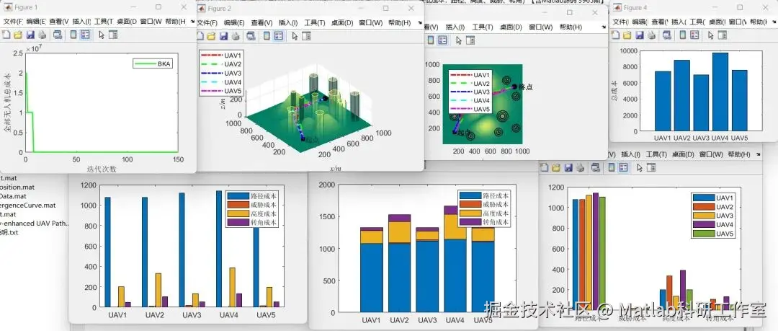Viewport: 778px width, 331px height.
Task: Click 路径成本 blue swatch in stacked bar legend
Action: (x=470, y=196)
